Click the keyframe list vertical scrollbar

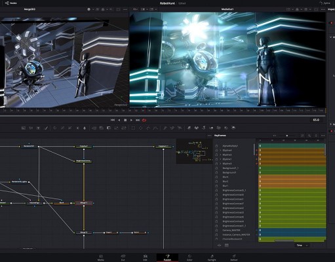point(254,149)
